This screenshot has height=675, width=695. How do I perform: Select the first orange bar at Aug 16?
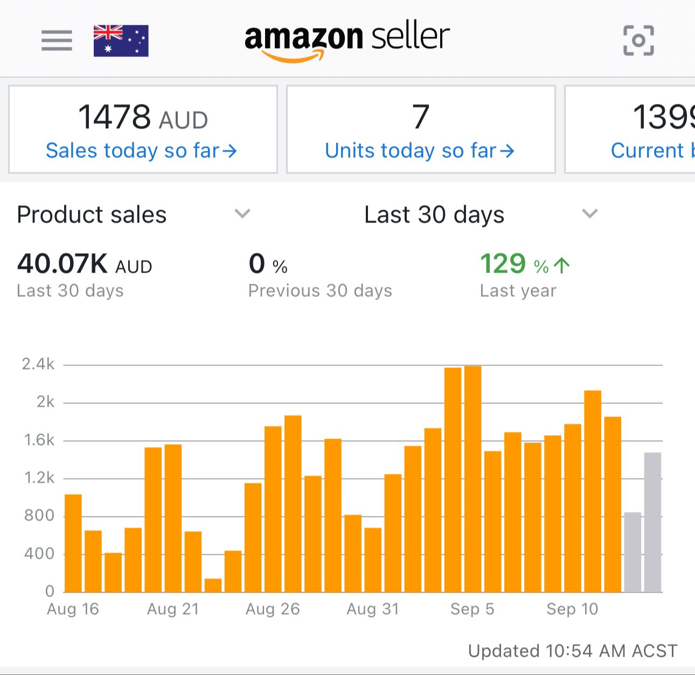tap(73, 543)
